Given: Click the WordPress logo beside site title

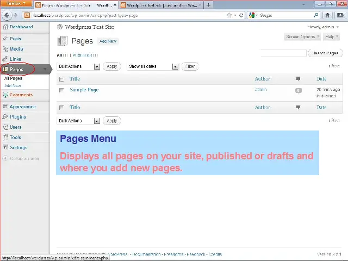Looking at the screenshot, I should coord(60,27).
